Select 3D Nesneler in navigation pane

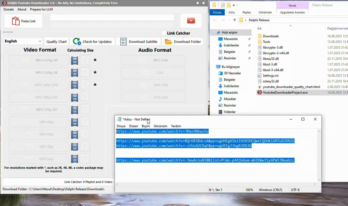click(x=232, y=73)
